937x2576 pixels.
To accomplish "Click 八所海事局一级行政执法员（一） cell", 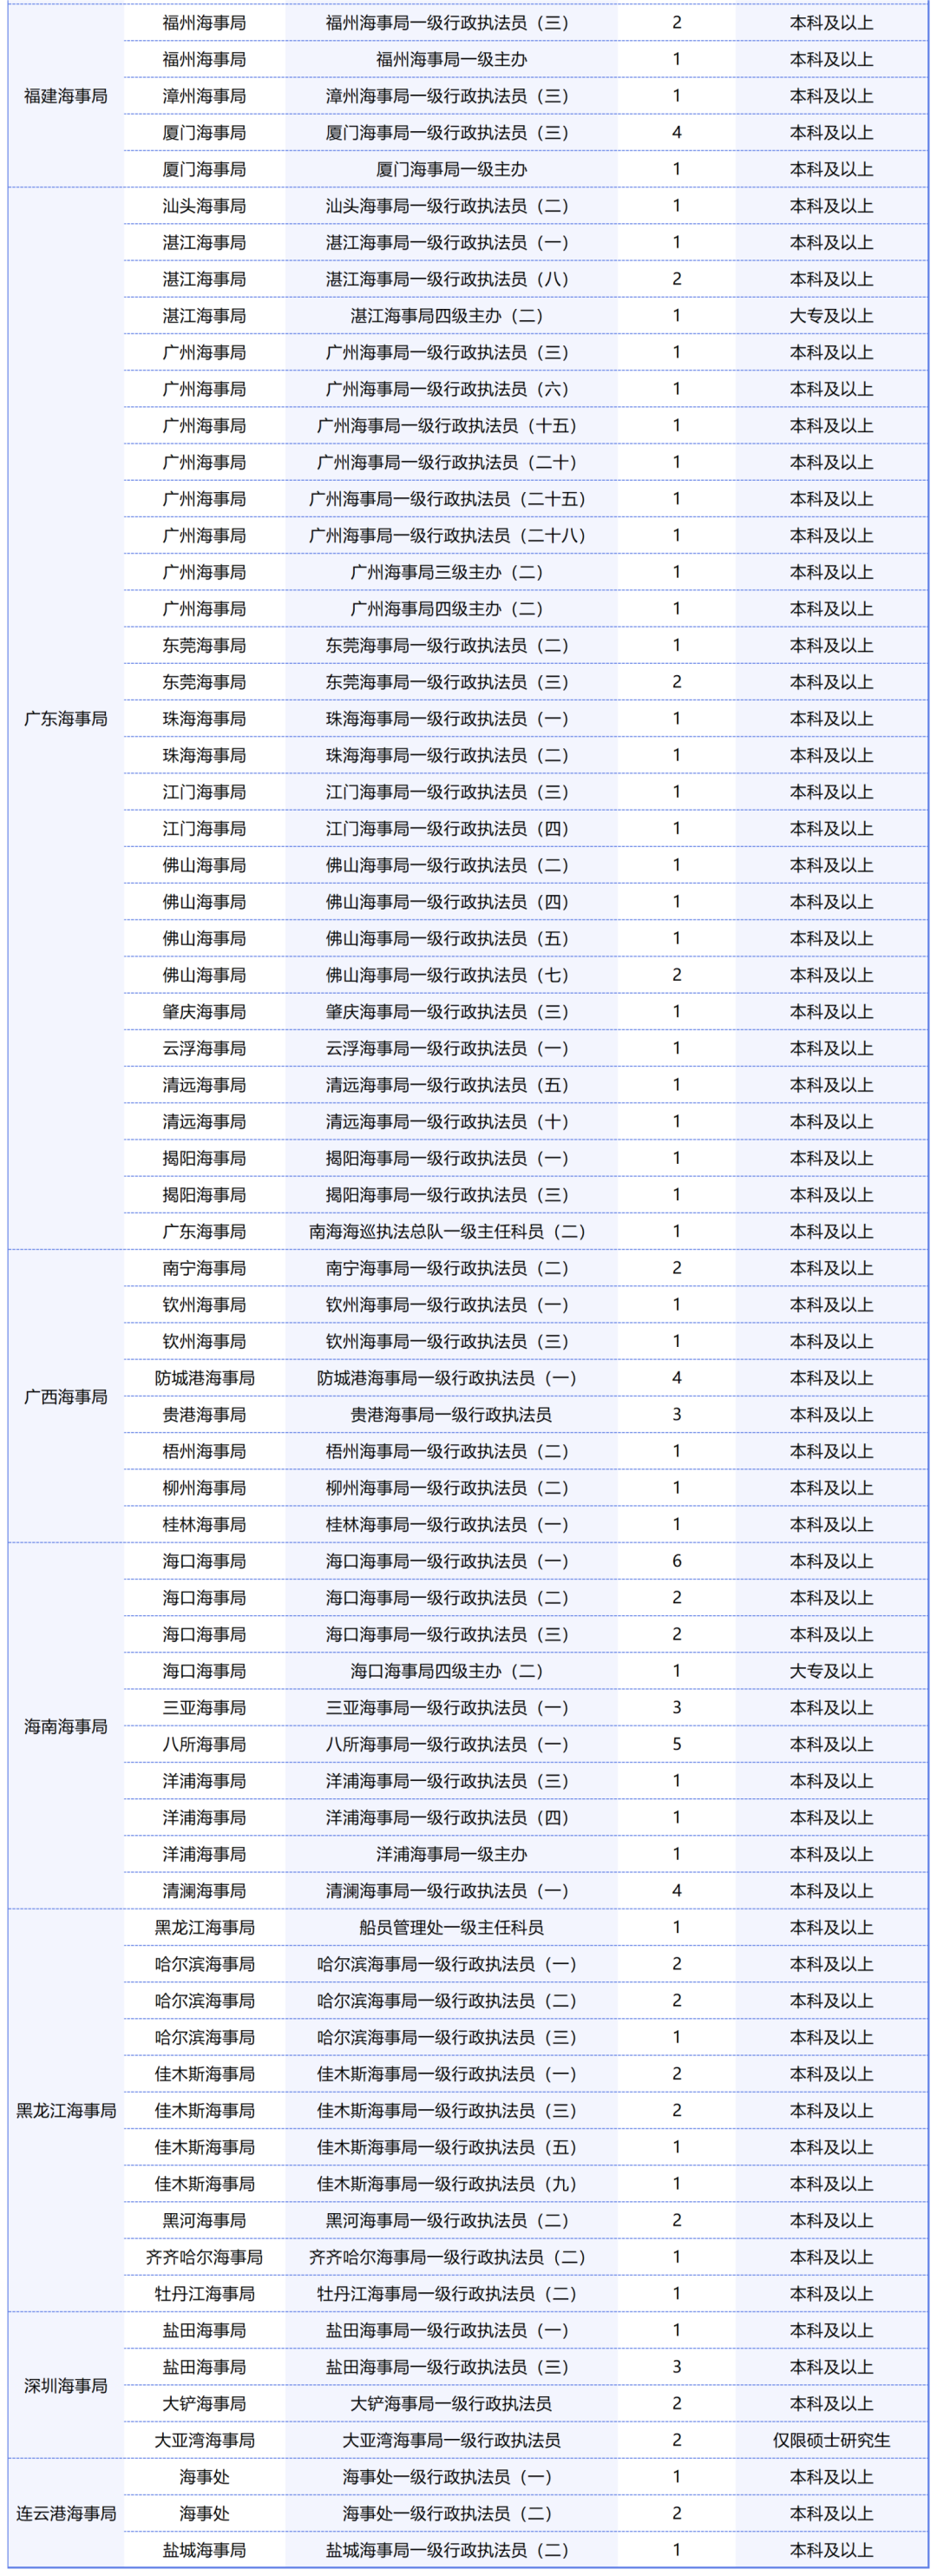I will tap(451, 1744).
